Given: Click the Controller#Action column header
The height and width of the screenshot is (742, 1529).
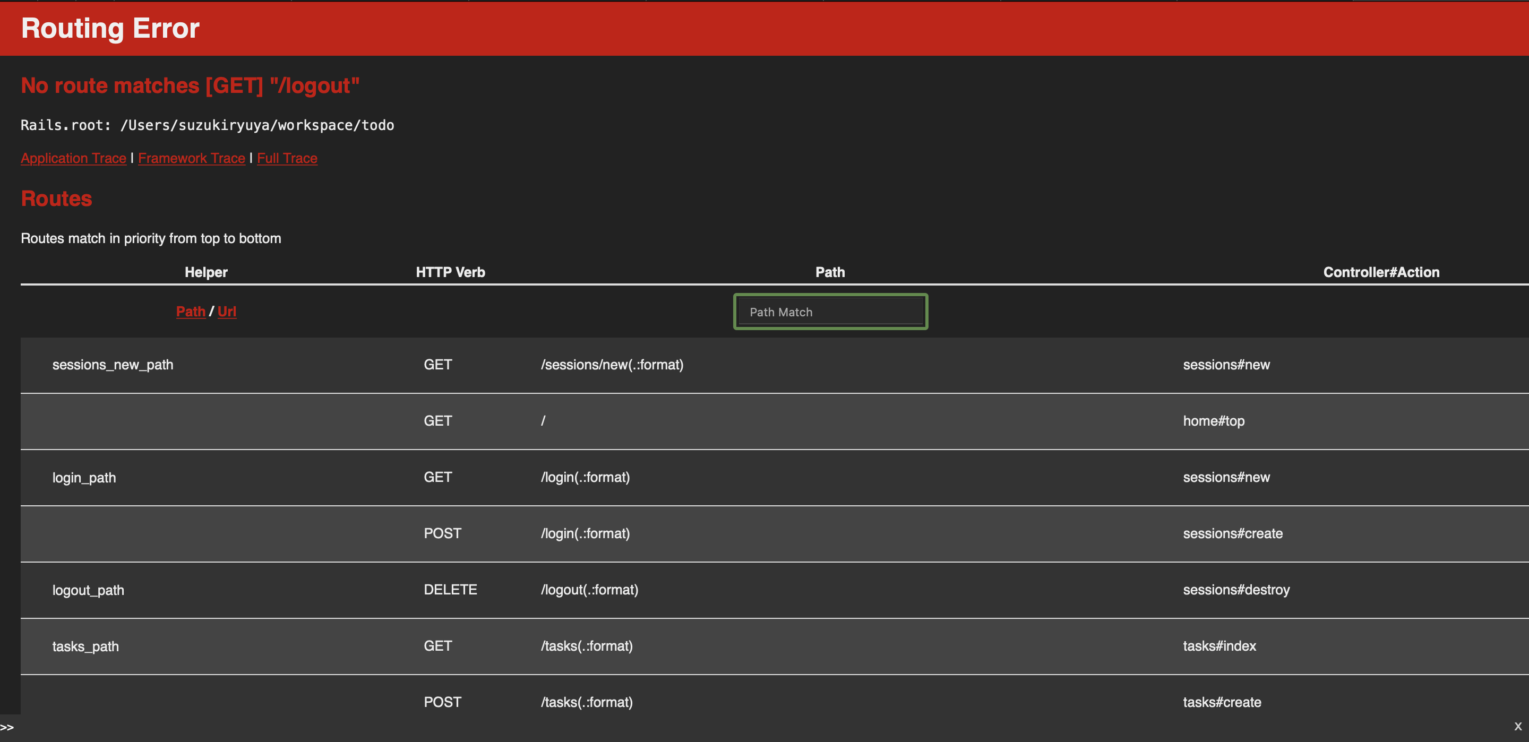Looking at the screenshot, I should (1381, 272).
